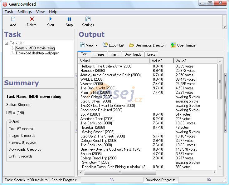The image size is (229, 185).
Task: Select the Space Chimps (2008) row
Action: (x=148, y=97)
